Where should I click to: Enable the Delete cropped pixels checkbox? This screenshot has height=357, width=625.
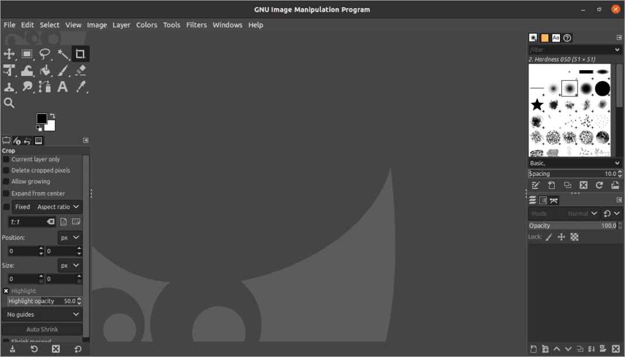6,170
